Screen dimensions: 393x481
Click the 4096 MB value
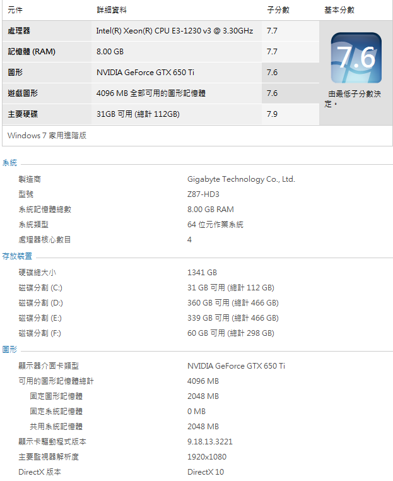(203, 381)
